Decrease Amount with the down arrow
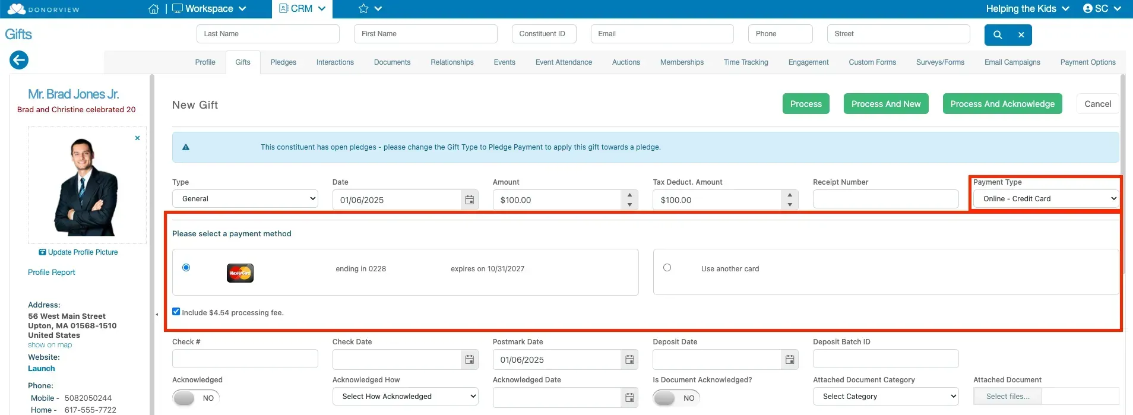Screen dimensions: 1133x415 pyautogui.click(x=629, y=205)
